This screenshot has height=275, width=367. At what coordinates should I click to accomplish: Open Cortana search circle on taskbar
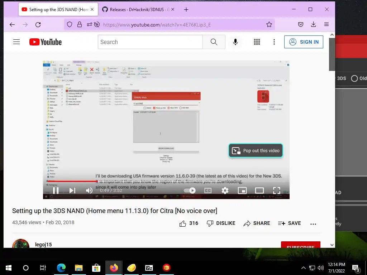[x=26, y=268]
